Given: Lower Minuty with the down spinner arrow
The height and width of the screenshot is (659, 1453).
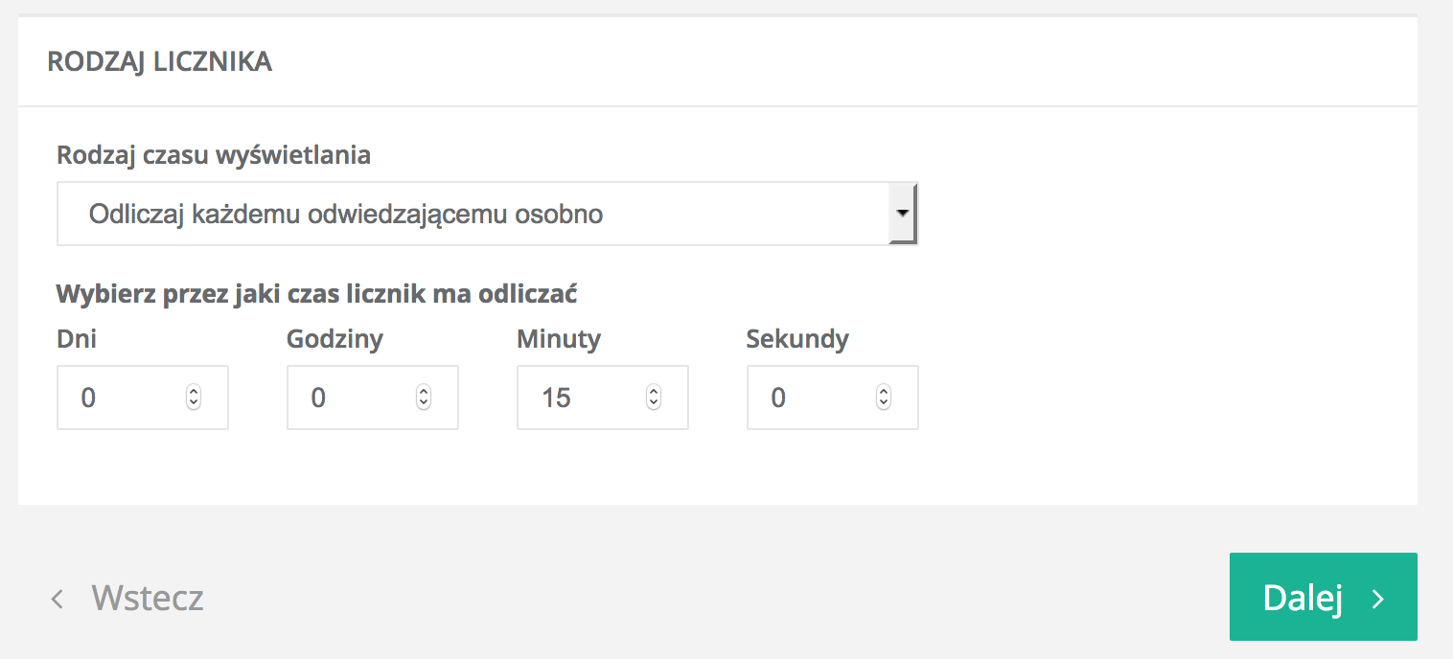Looking at the screenshot, I should [x=654, y=403].
